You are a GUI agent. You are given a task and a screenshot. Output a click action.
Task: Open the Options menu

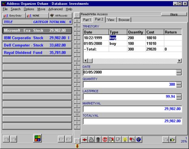(29, 9)
